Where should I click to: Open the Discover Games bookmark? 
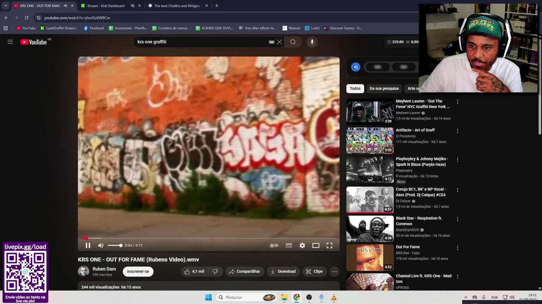tap(343, 28)
